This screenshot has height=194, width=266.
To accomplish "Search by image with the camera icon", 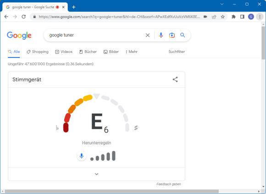I will pyautogui.click(x=172, y=35).
